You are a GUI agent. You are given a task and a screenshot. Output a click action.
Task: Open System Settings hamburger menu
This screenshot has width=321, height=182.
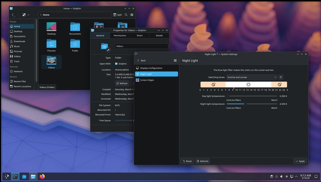click(x=175, y=61)
